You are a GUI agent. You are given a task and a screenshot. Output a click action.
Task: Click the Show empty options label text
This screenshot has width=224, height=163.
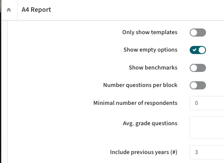point(150,50)
